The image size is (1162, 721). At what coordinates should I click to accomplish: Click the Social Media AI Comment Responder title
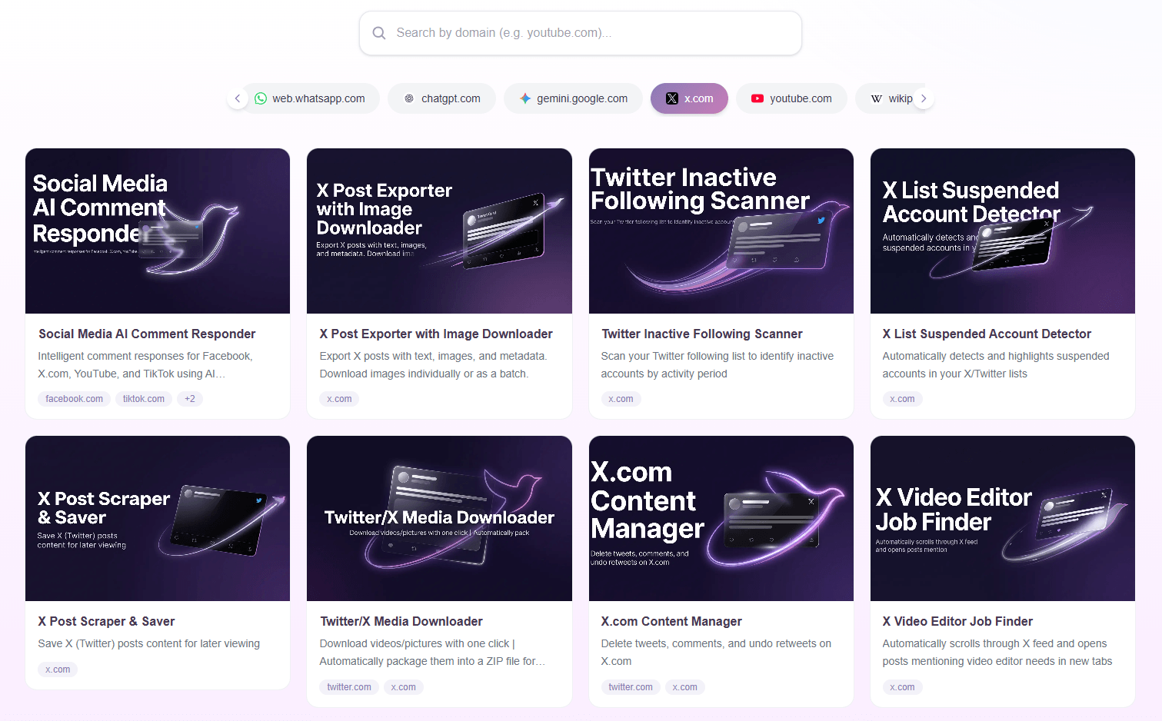coord(147,334)
